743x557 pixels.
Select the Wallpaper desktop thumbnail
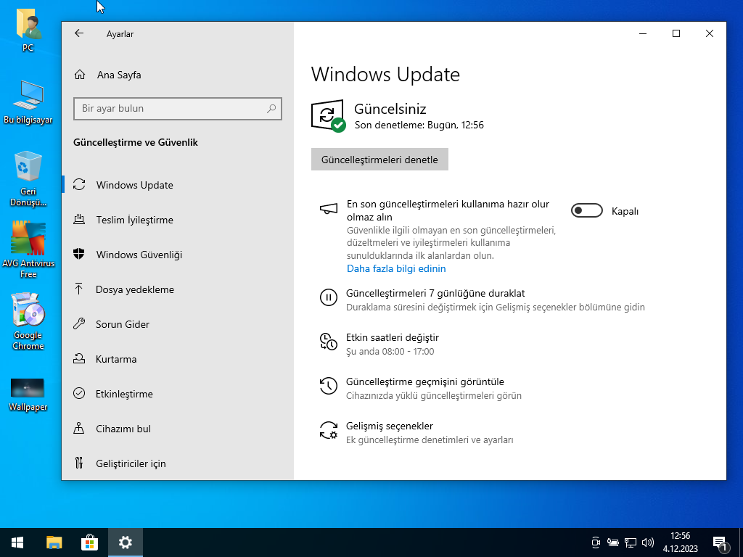click(x=28, y=394)
